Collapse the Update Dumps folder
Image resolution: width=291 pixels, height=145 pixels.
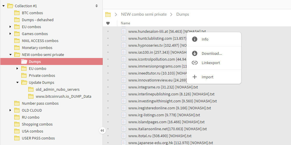[x=17, y=82]
